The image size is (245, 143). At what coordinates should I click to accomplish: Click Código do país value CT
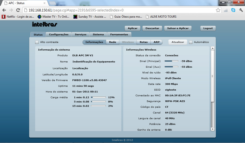point(167,107)
